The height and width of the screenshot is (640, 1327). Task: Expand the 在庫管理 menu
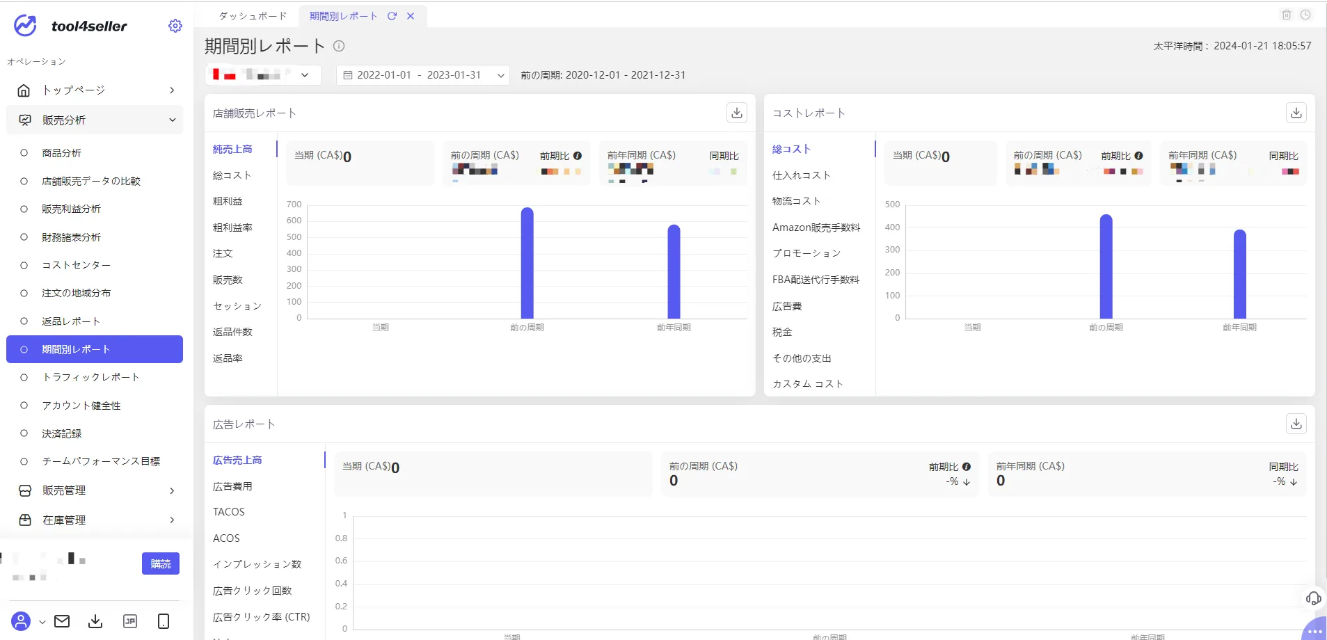pyautogui.click(x=172, y=520)
